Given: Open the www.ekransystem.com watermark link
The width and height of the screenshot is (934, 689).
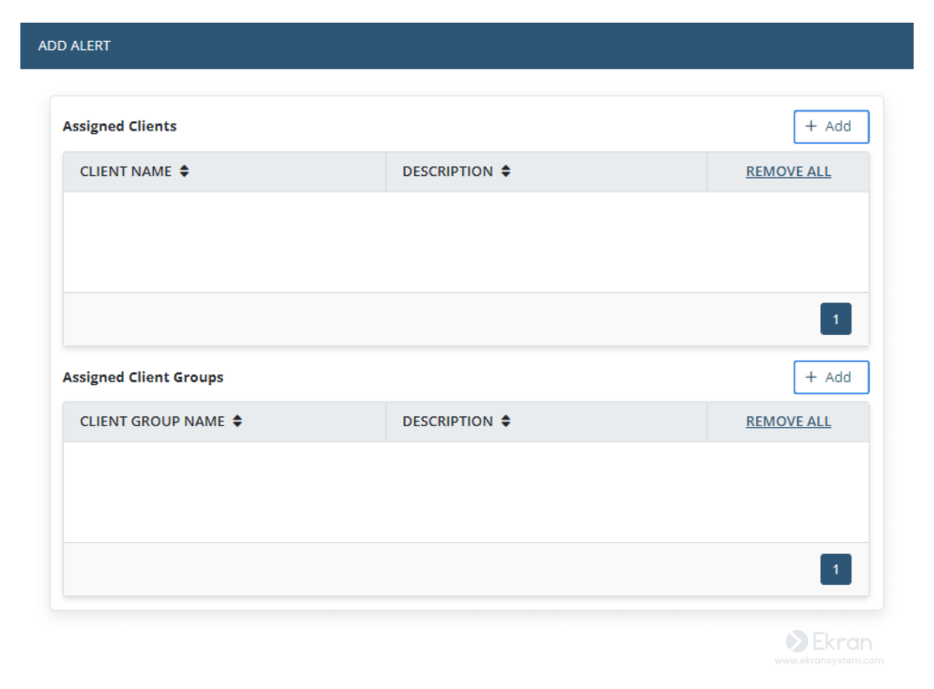Looking at the screenshot, I should 828,661.
